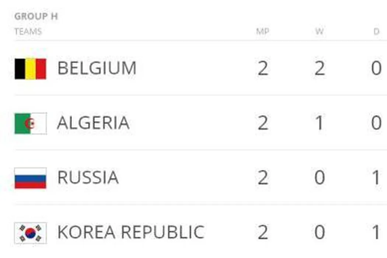
Task: Click Korea Republic's draws value
Action: click(x=376, y=233)
